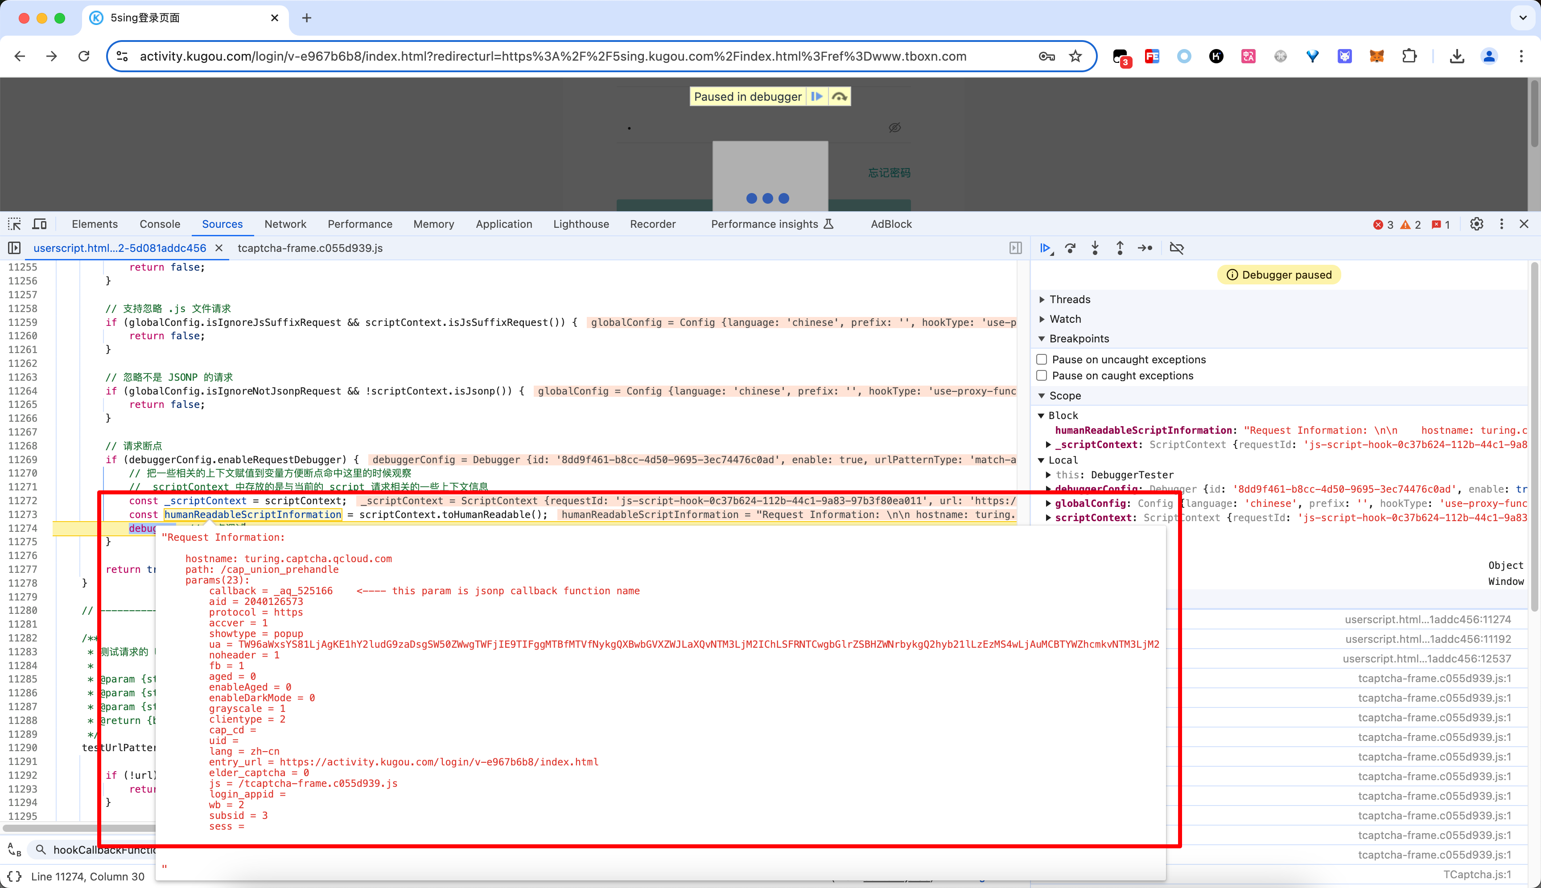Select tcaptcha-frame.c055d939.js file tab
Image resolution: width=1541 pixels, height=888 pixels.
pyautogui.click(x=310, y=248)
